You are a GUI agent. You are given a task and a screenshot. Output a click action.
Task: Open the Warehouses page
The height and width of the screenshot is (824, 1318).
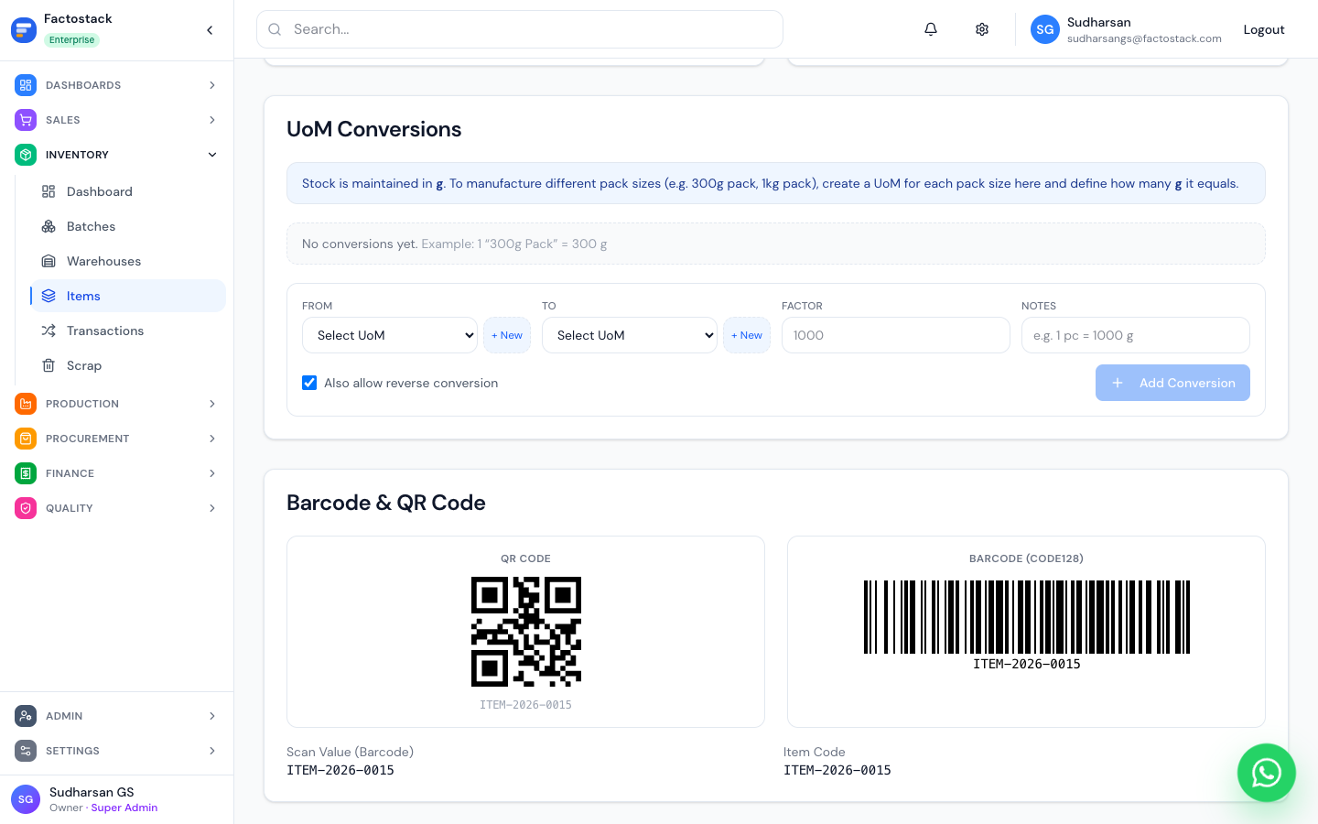pos(128,261)
